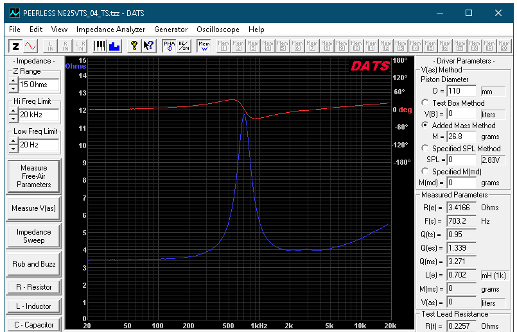Screen dimensions: 517x332
Task: Click the Rub and Buzz button
Action: click(x=33, y=264)
